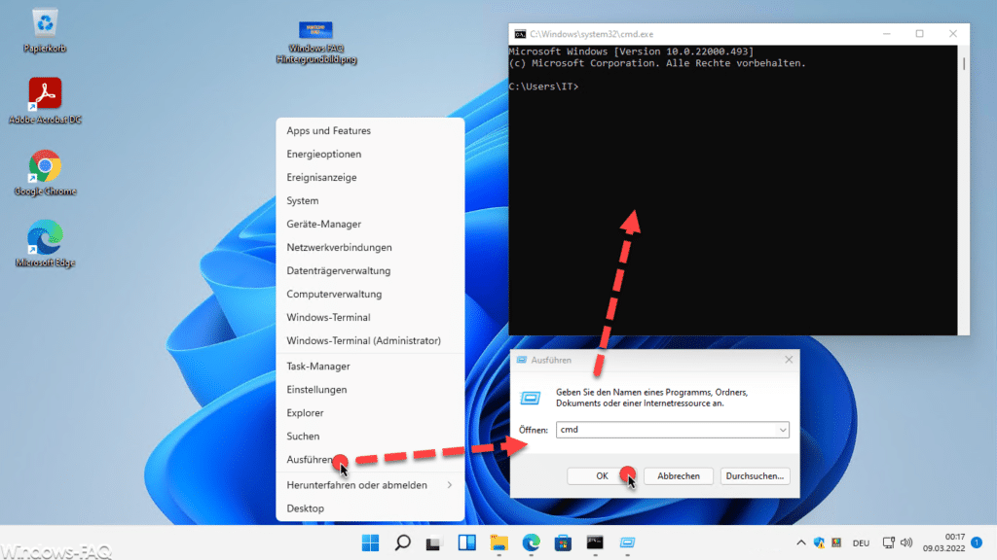Close the Ausführen dialog
This screenshot has height=560, width=997.
(x=789, y=360)
